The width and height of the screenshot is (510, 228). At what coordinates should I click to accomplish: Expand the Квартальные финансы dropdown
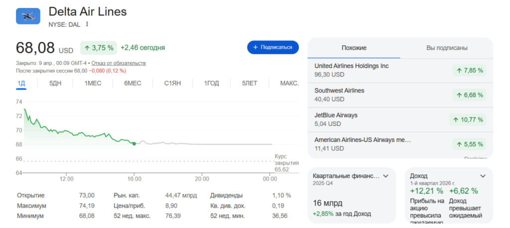coord(384,176)
